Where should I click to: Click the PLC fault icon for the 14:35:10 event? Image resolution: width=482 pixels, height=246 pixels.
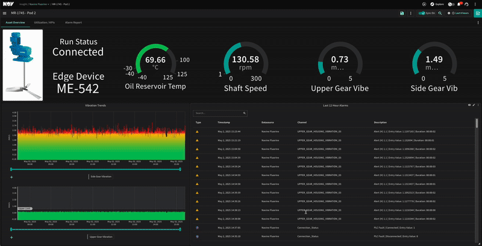coord(197,236)
